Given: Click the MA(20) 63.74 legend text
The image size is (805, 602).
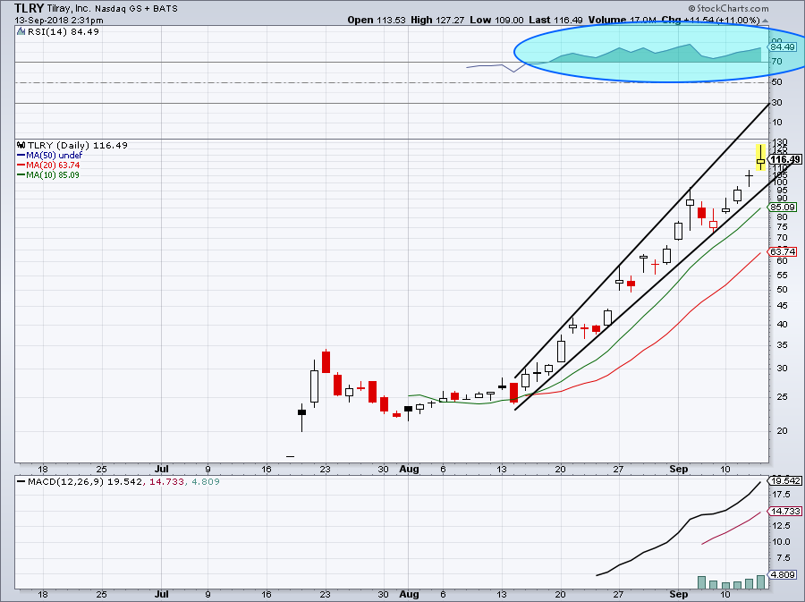Looking at the screenshot, I should point(53,165).
